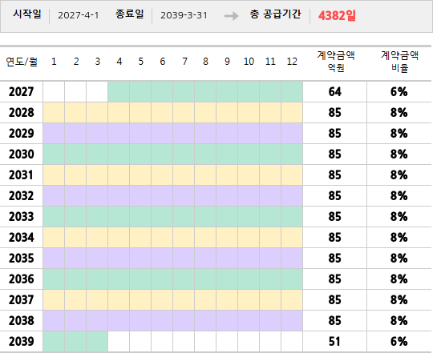Click the month 4 column header
The width and height of the screenshot is (441, 357).
pos(119,62)
